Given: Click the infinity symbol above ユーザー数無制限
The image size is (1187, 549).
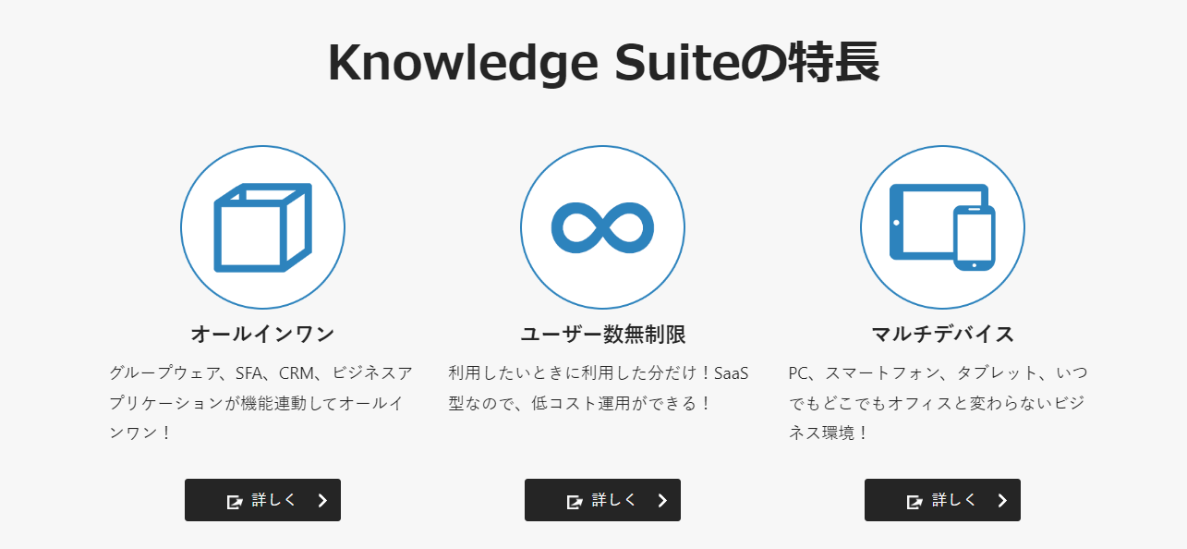Looking at the screenshot, I should point(602,227).
